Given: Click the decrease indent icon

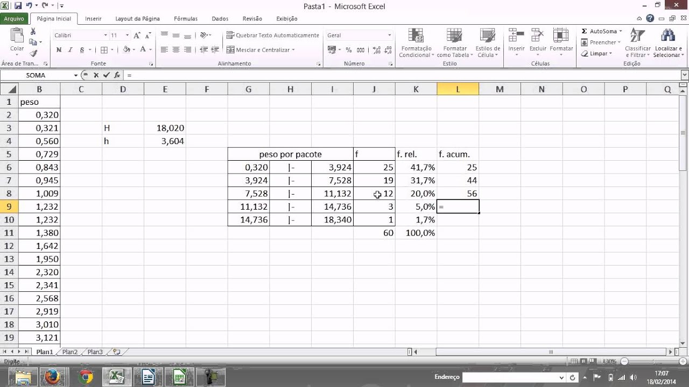Looking at the screenshot, I should (204, 49).
